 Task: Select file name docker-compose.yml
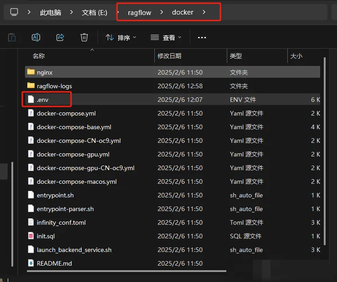(66, 113)
